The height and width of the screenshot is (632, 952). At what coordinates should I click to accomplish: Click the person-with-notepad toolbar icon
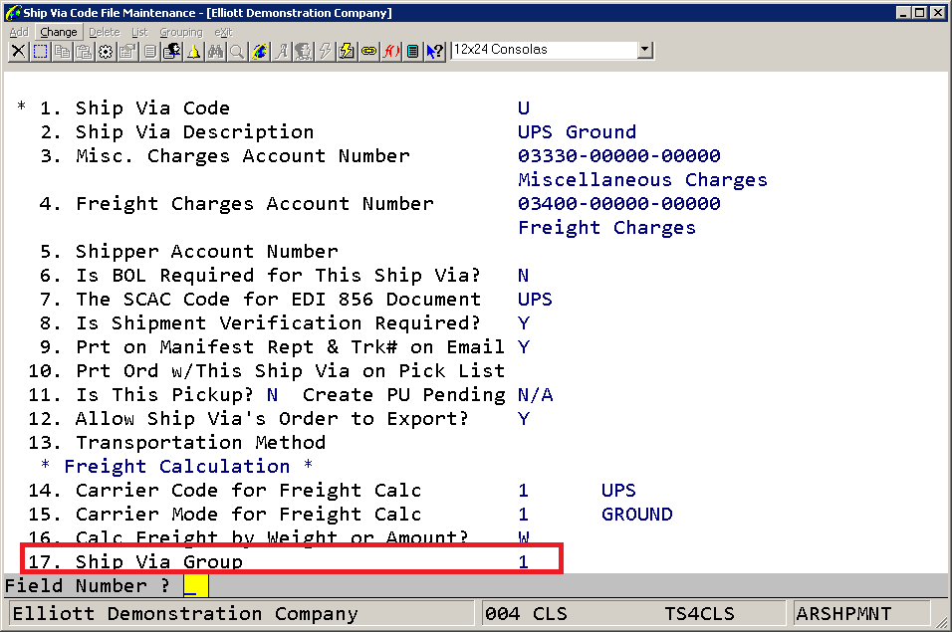[172, 52]
